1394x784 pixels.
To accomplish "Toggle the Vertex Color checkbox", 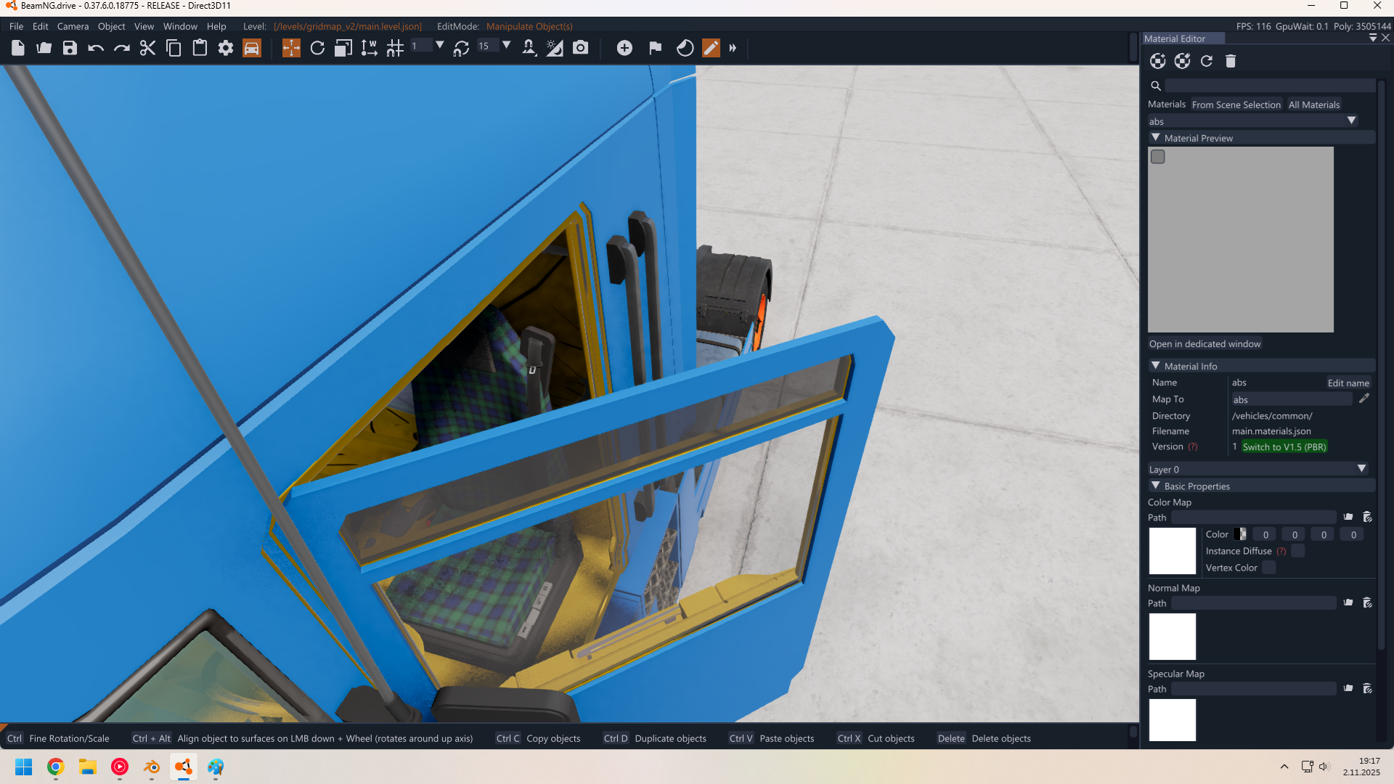I will pyautogui.click(x=1269, y=568).
